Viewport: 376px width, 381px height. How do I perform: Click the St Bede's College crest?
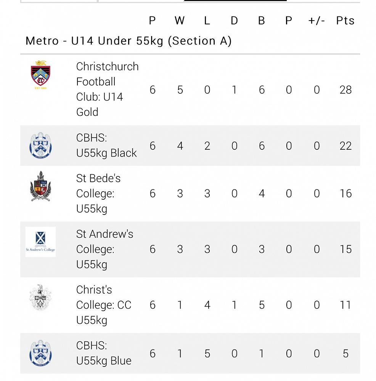point(40,187)
